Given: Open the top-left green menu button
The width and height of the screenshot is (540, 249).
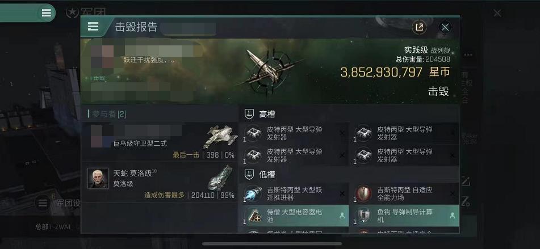Looking at the screenshot, I should [x=46, y=13].
